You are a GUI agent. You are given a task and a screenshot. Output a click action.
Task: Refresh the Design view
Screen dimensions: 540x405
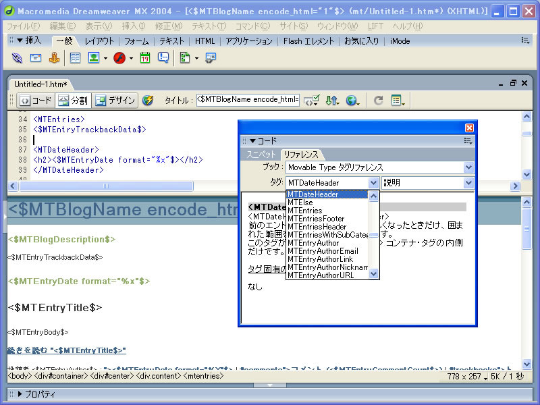379,100
